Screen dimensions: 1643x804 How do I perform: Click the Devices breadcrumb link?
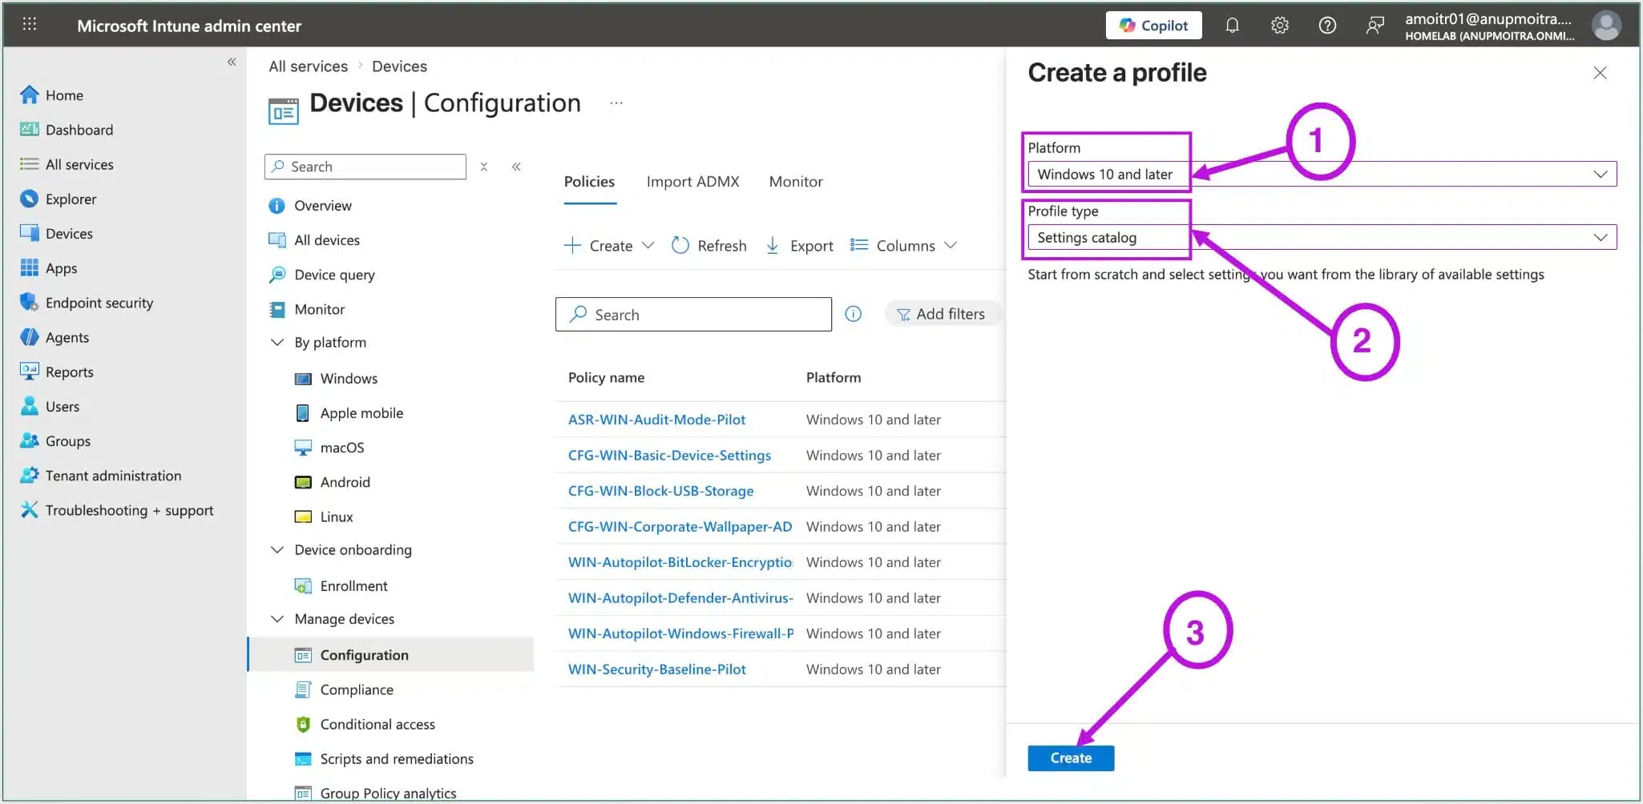[399, 66]
